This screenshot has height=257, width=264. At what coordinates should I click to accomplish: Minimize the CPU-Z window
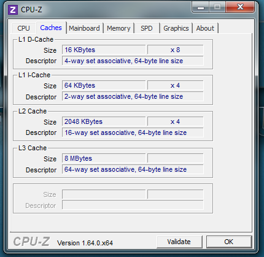201,8
